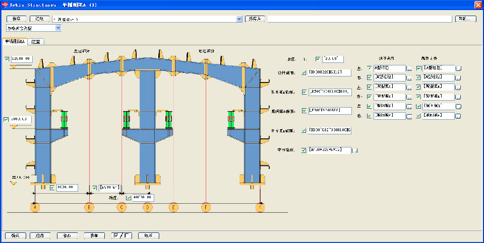Toggle sixth-row part name checkbox

[x=369, y=116]
